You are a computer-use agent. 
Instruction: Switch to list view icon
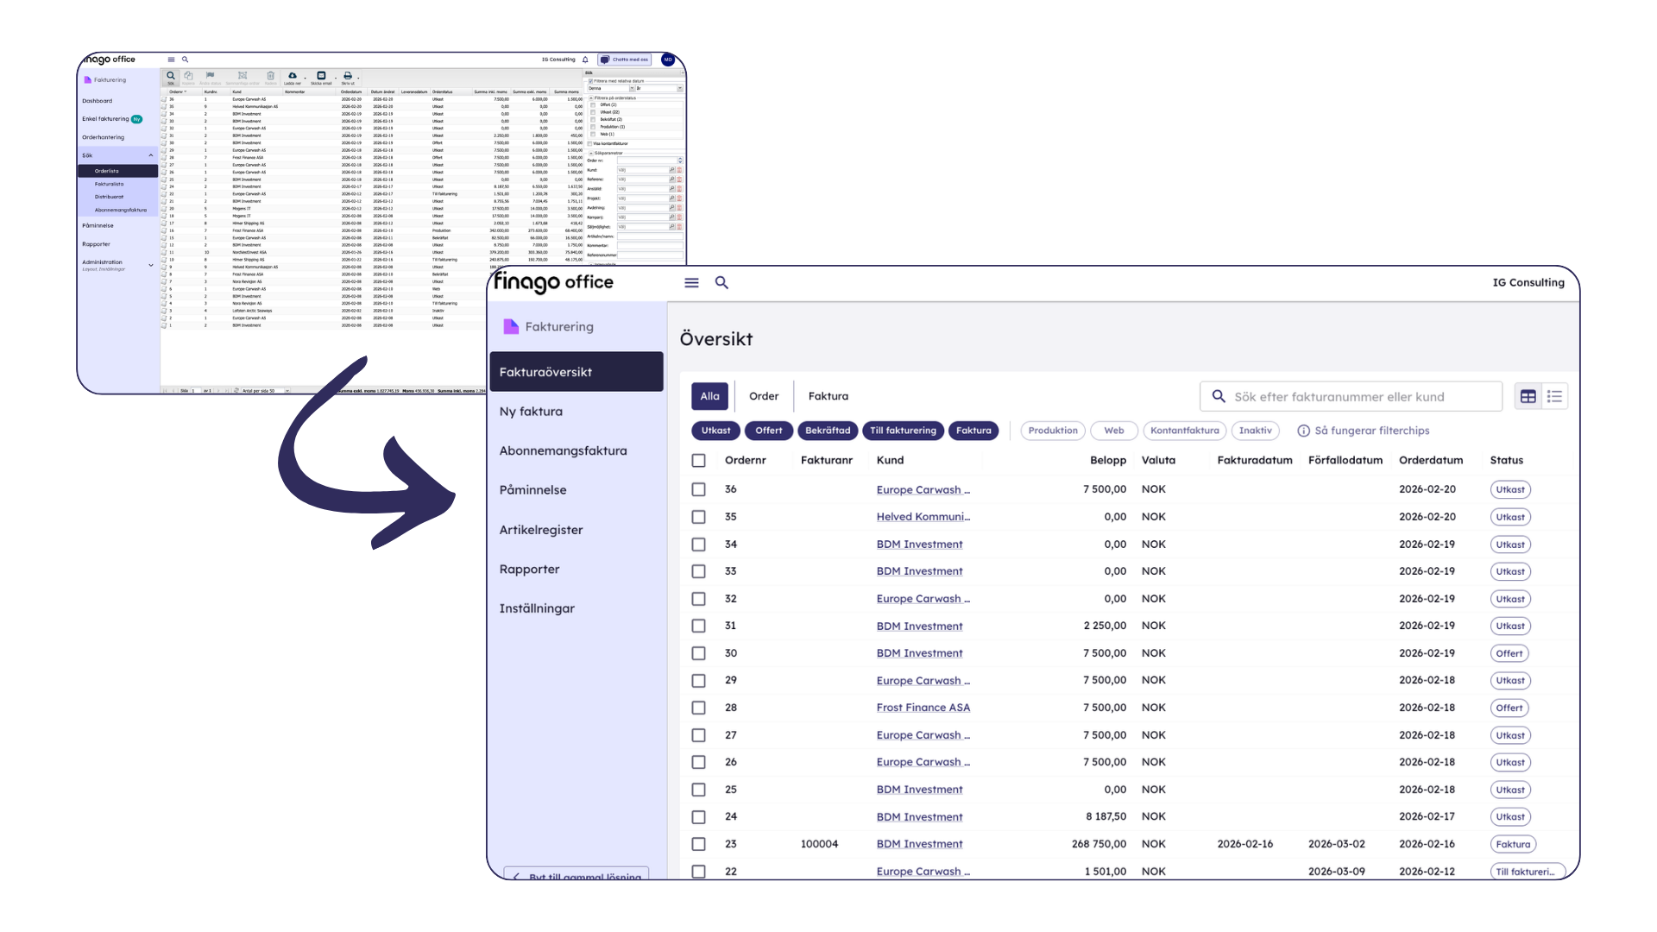1554,396
